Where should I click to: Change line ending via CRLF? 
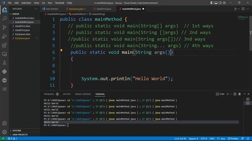(x=212, y=139)
